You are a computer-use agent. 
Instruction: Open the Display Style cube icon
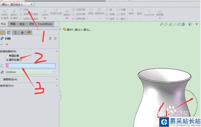[x=190, y=24]
